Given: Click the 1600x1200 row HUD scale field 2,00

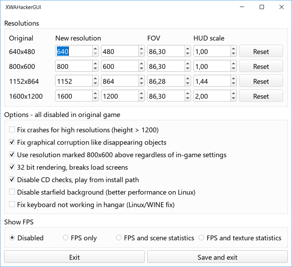Looking at the screenshot, I should pos(212,96).
